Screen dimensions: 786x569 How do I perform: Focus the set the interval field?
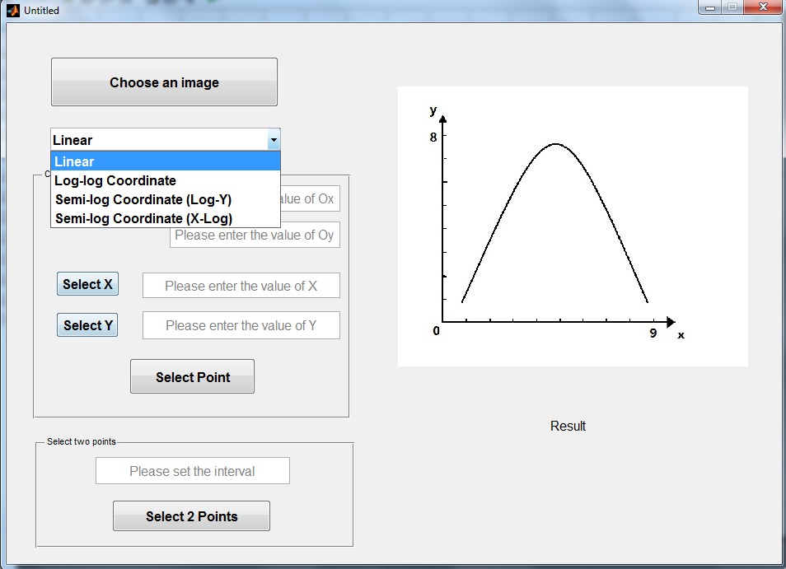click(193, 471)
